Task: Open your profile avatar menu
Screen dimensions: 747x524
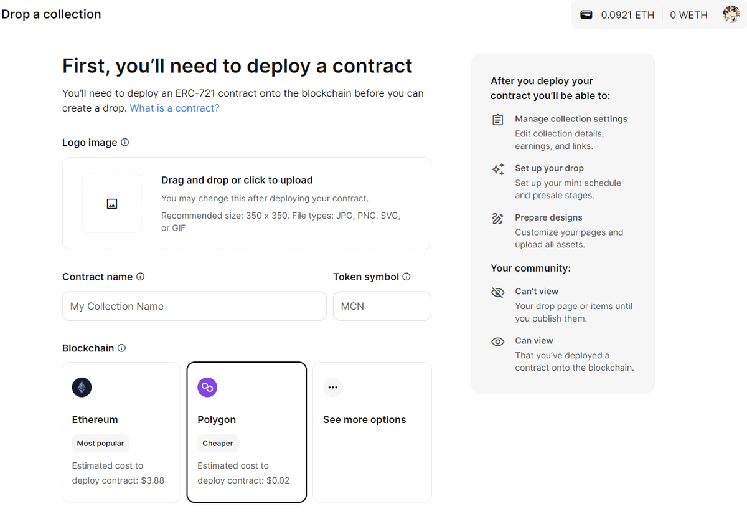Action: 731,14
